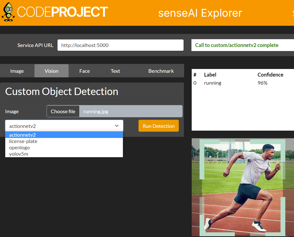Viewport: 294px width, 237px height.
Task: Open the Face tab
Action: pyautogui.click(x=85, y=71)
